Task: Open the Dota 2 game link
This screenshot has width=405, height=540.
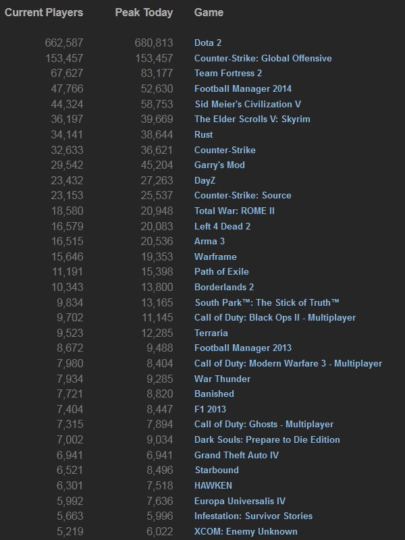Action: 208,43
